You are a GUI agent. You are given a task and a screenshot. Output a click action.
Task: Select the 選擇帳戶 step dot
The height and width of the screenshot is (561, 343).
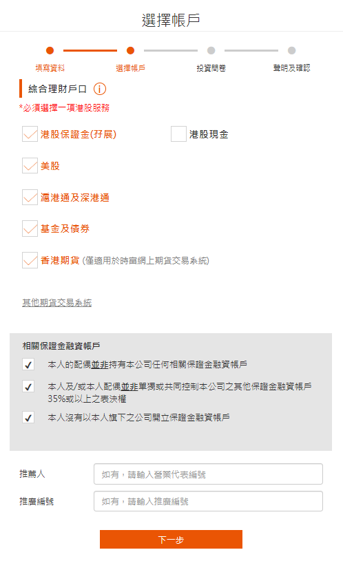pos(131,50)
